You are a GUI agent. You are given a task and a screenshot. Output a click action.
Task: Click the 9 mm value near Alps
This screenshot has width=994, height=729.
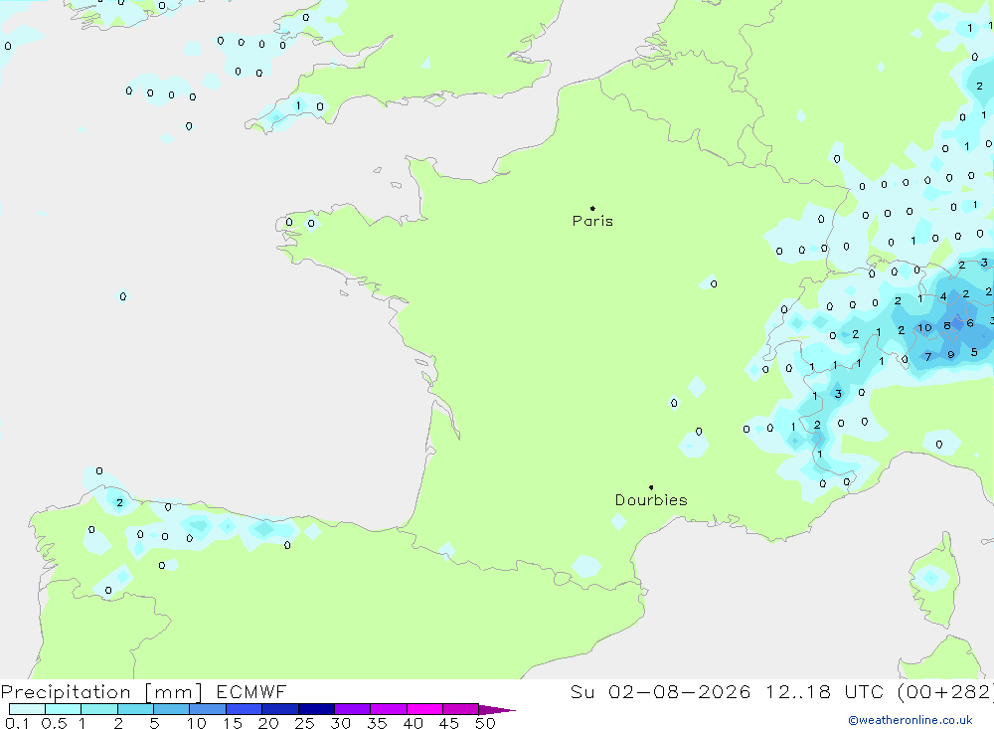[951, 355]
